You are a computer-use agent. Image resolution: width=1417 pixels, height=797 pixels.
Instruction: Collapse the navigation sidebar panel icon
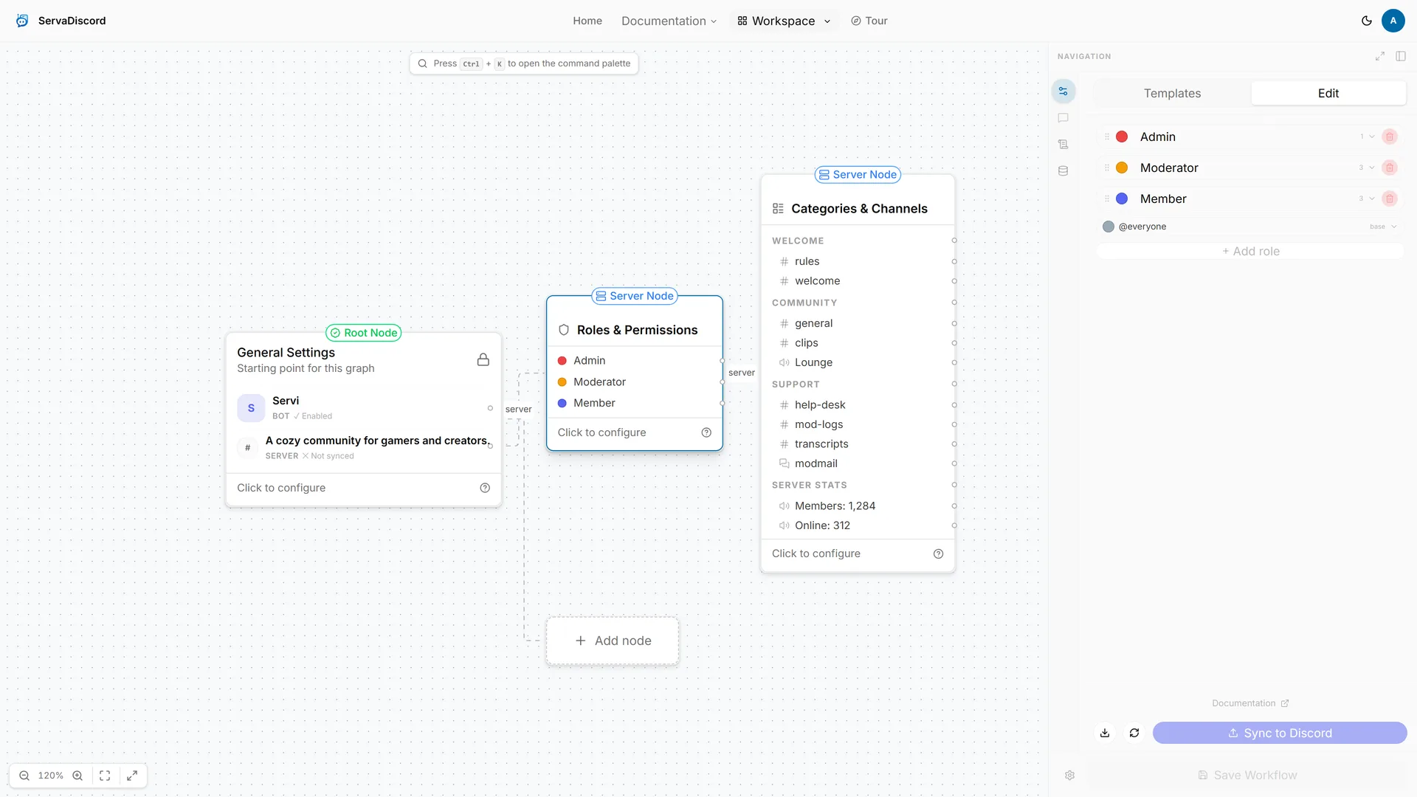click(1400, 56)
